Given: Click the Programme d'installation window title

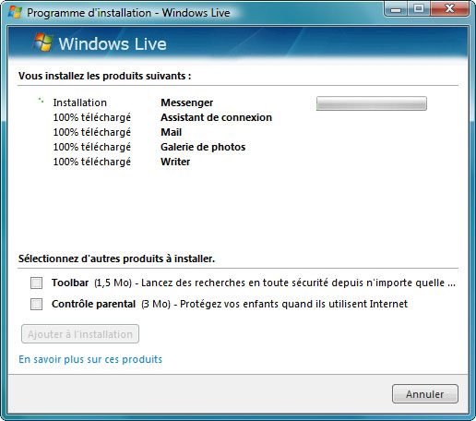Looking at the screenshot, I should [128, 13].
